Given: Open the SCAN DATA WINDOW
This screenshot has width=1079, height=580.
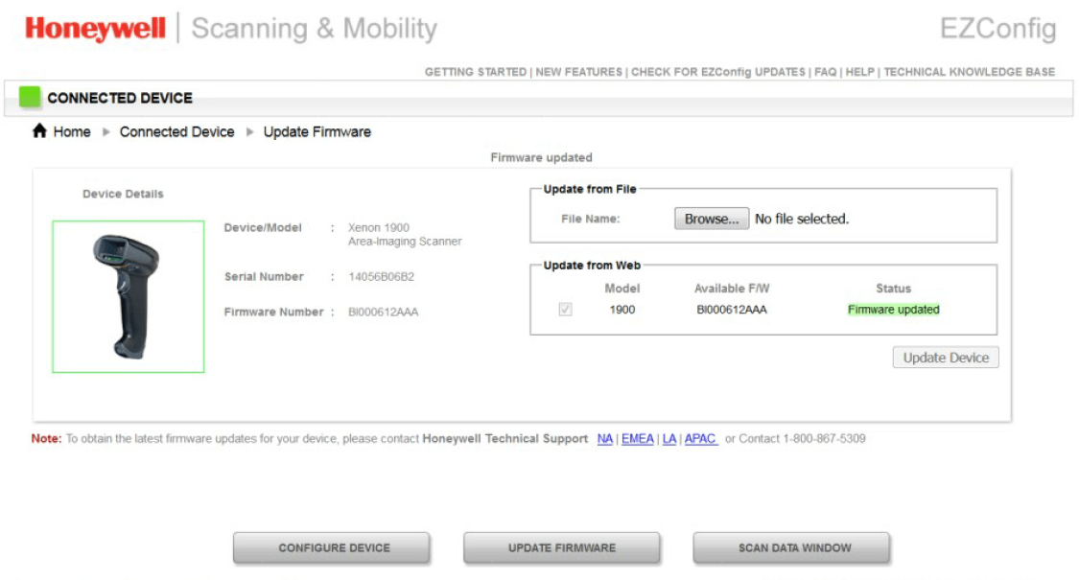Looking at the screenshot, I should coord(792,548).
